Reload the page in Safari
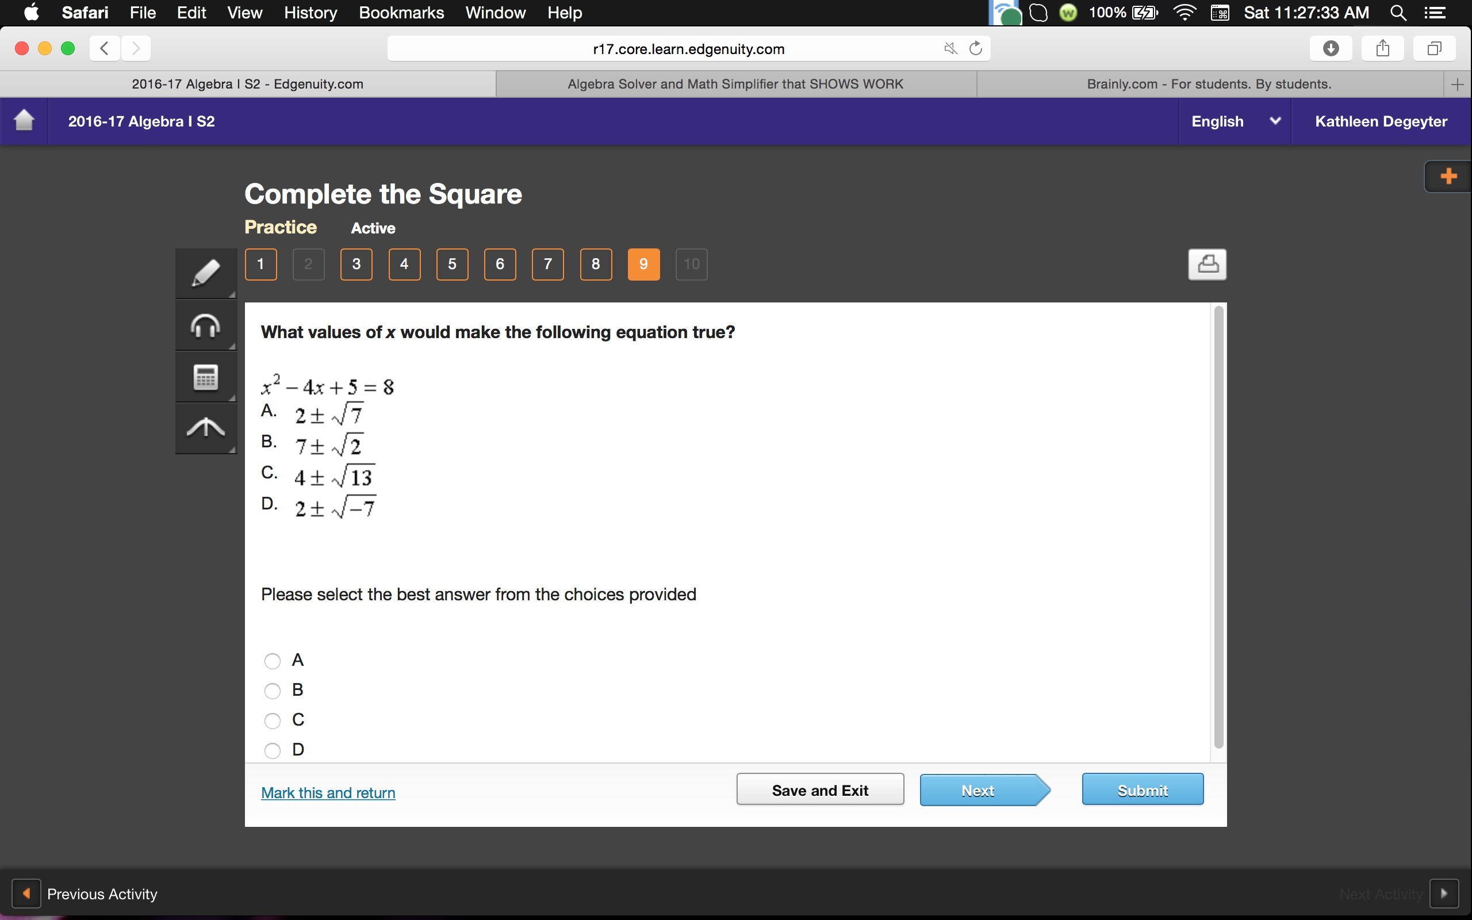This screenshot has width=1472, height=920. (x=976, y=48)
